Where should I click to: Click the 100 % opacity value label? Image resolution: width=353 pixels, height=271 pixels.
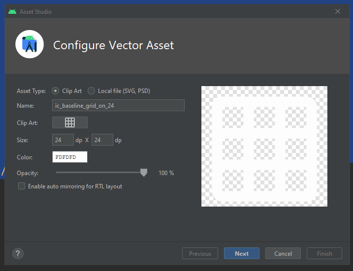[166, 173]
